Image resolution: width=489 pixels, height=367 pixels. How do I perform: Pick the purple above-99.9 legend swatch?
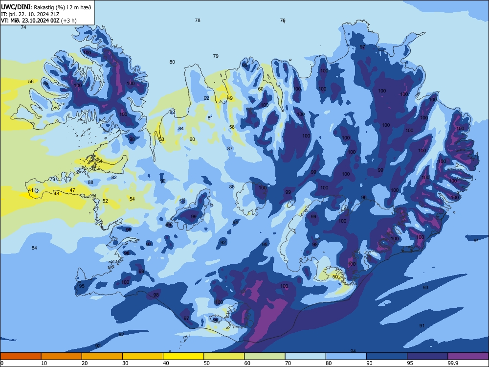pos(468,356)
